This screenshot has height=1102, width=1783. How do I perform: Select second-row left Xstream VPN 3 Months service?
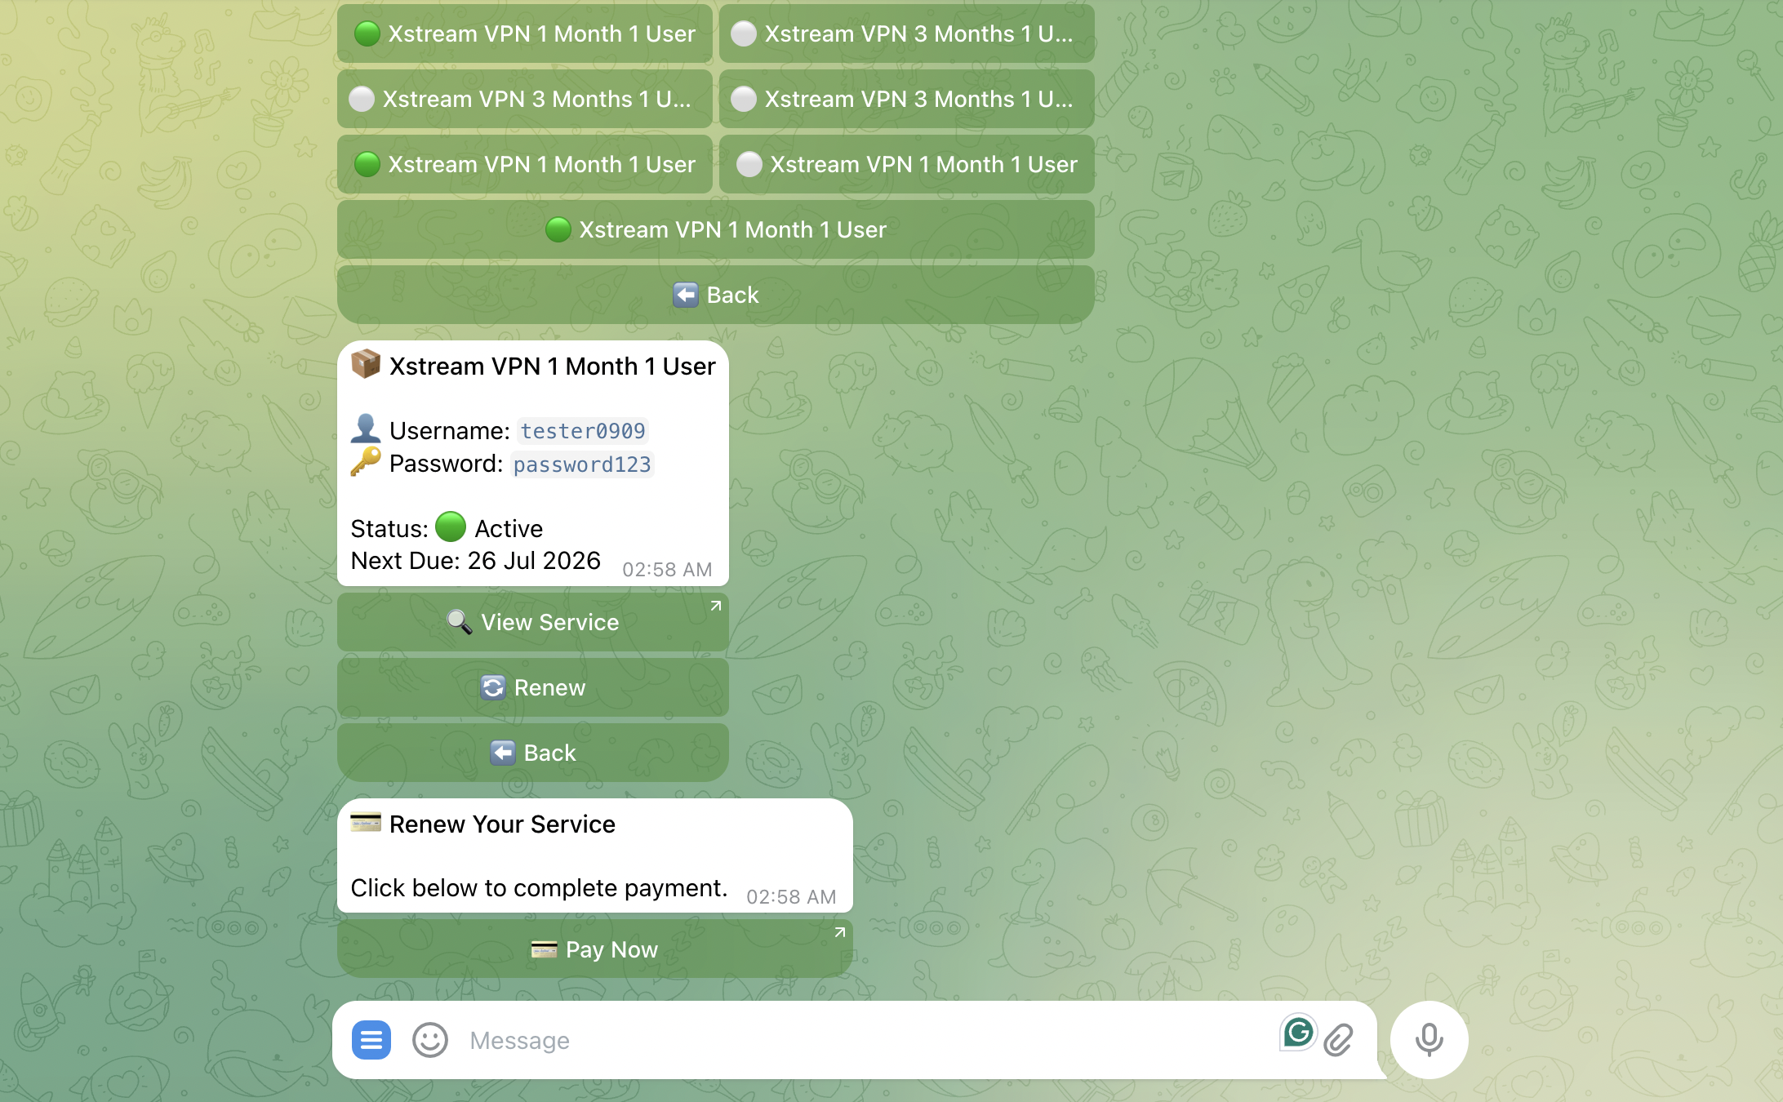click(525, 99)
